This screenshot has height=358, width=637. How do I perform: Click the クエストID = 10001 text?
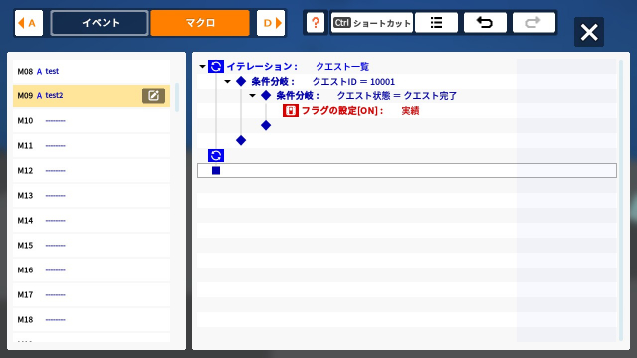[353, 82]
